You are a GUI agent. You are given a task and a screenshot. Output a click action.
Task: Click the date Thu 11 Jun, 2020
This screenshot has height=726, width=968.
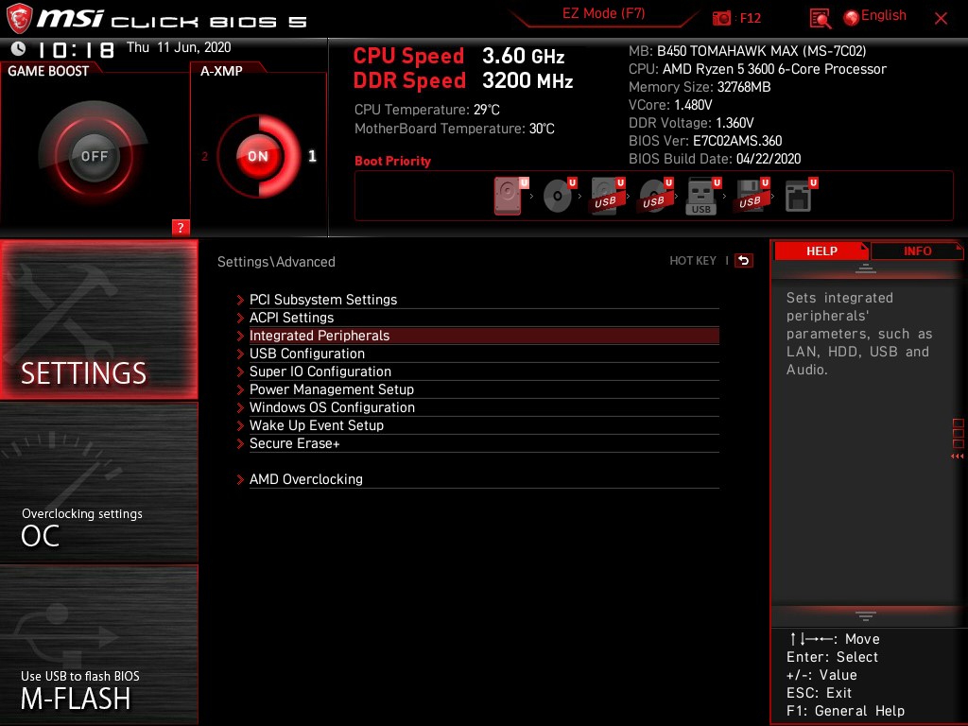[x=179, y=47]
